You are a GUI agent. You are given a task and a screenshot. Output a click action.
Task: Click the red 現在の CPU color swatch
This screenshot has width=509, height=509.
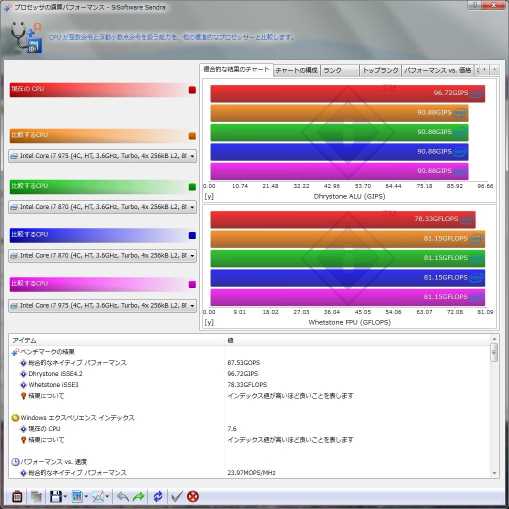click(192, 90)
